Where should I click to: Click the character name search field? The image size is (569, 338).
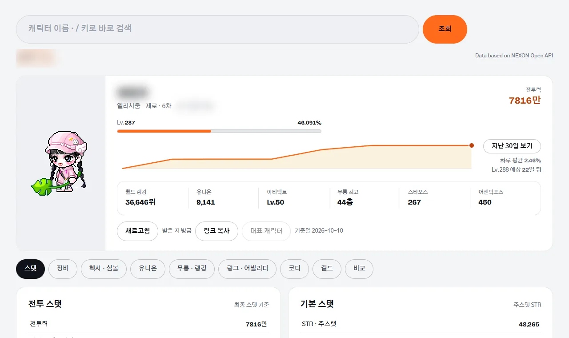coord(217,29)
